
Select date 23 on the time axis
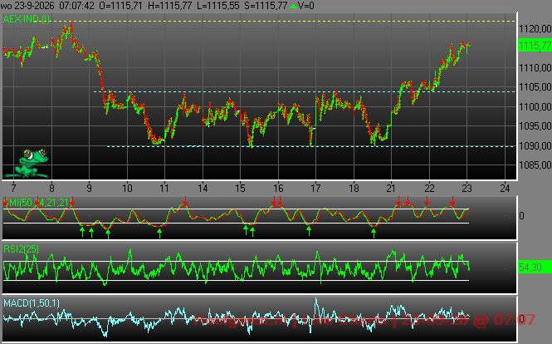click(467, 189)
